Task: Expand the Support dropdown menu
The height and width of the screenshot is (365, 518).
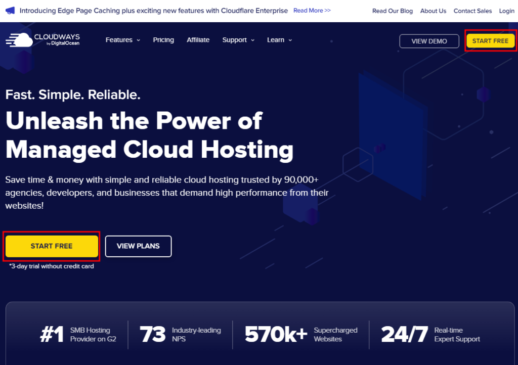Action: pos(238,40)
